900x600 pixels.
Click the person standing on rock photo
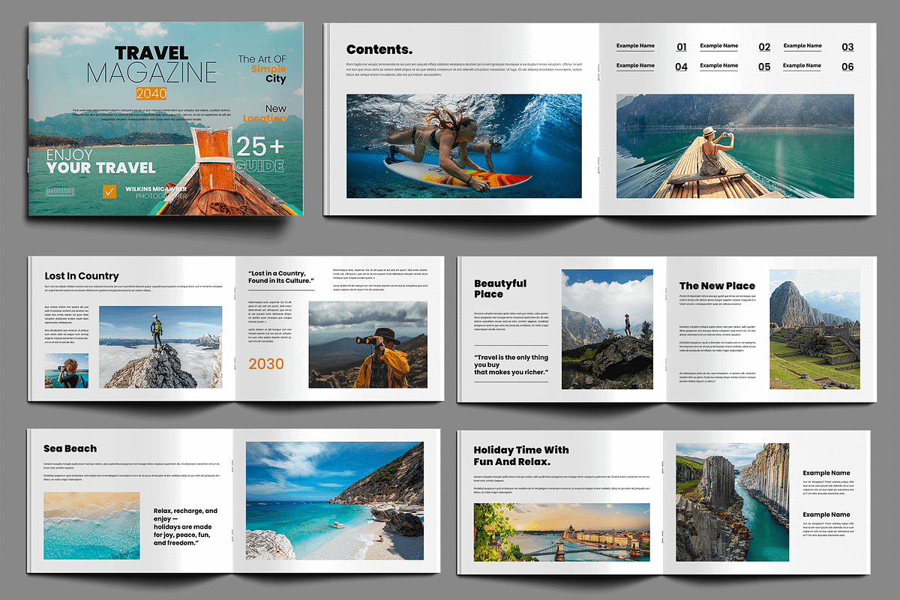click(x=607, y=329)
